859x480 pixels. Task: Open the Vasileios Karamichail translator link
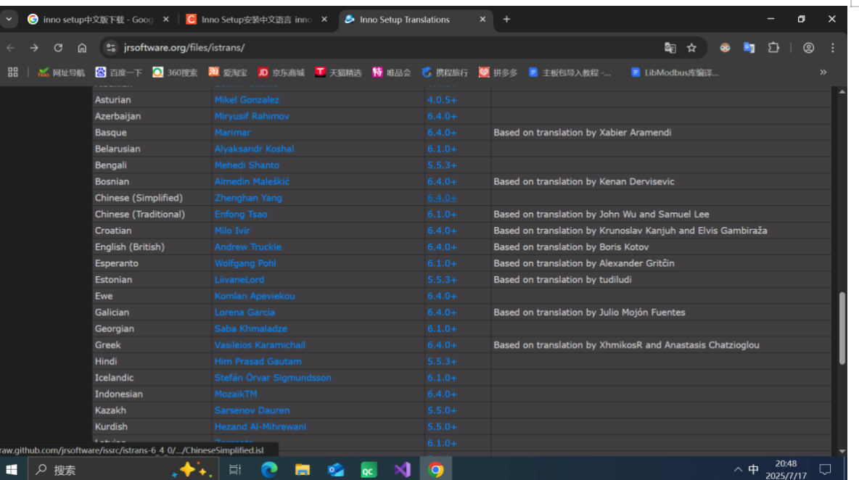coord(260,345)
